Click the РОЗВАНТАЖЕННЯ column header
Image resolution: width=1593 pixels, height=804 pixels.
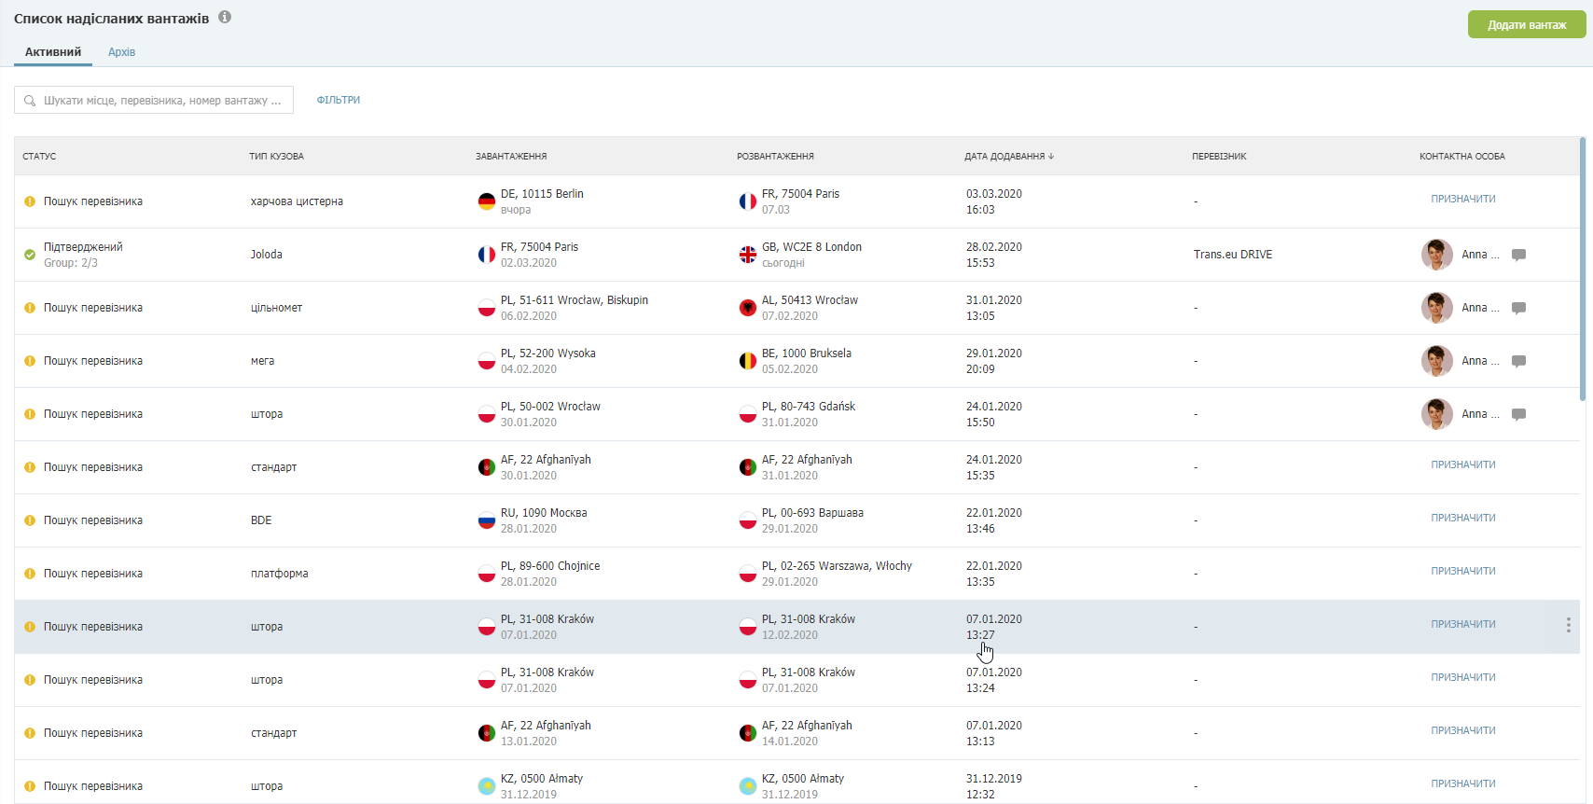point(775,157)
